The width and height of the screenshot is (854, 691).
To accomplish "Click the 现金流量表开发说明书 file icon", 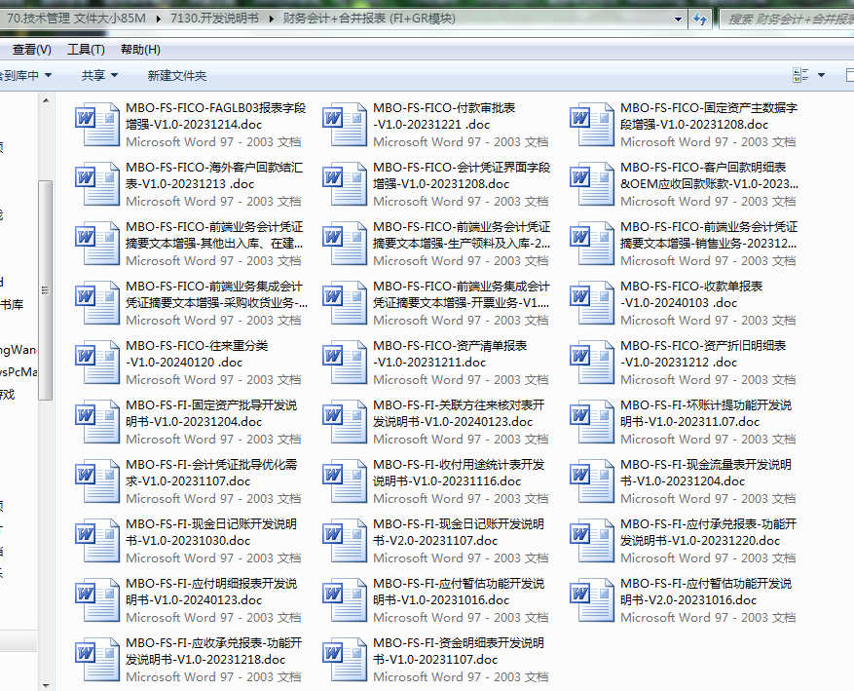I will 591,480.
